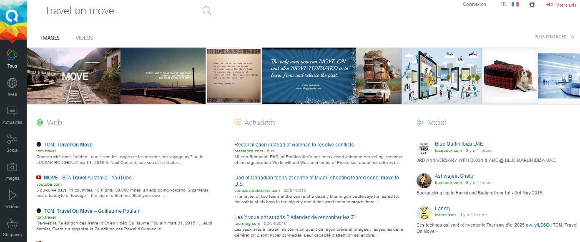Viewport: 580px width, 242px height.
Task: Click Connexion to log in
Action: point(475,4)
